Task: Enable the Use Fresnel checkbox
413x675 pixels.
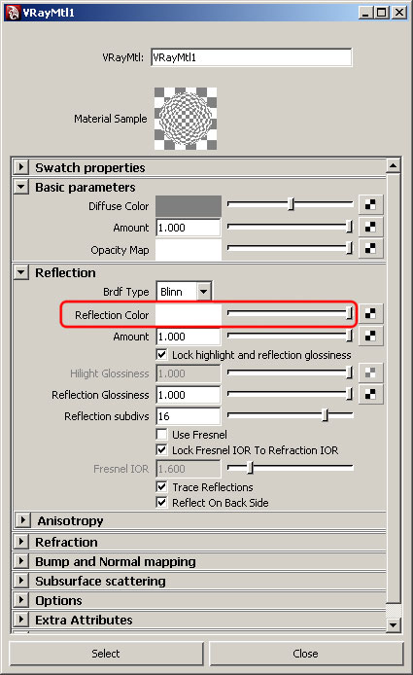Action: click(161, 435)
